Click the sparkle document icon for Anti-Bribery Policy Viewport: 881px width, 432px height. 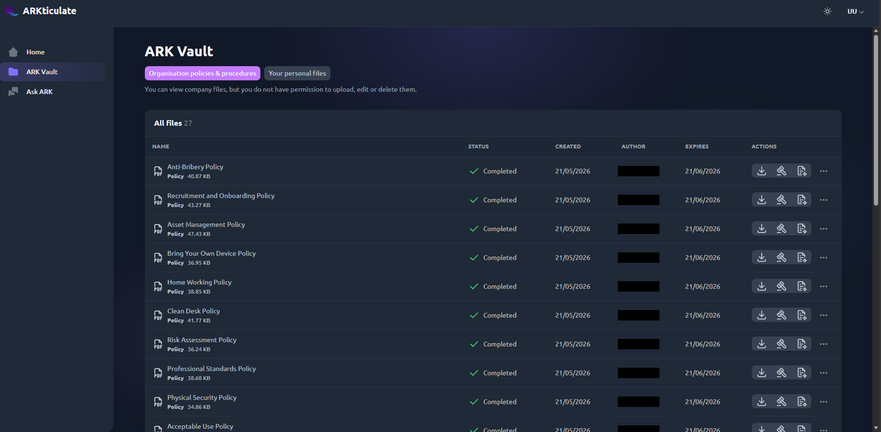click(802, 171)
